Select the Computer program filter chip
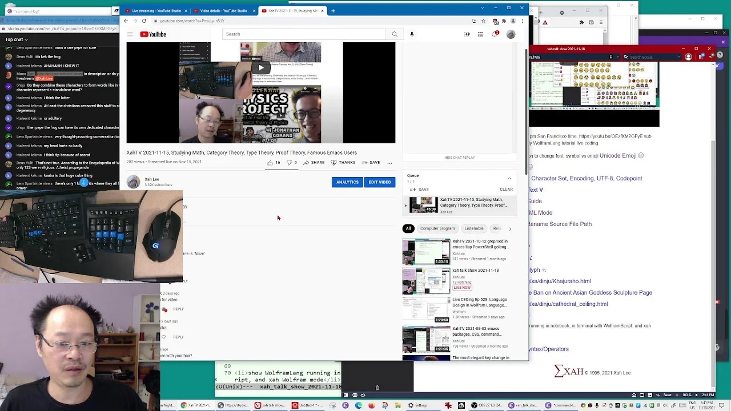Viewport: 731px width, 411px height. point(437,228)
